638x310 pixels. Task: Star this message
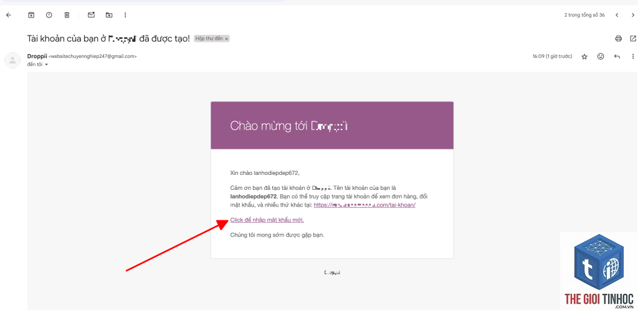[x=584, y=57]
